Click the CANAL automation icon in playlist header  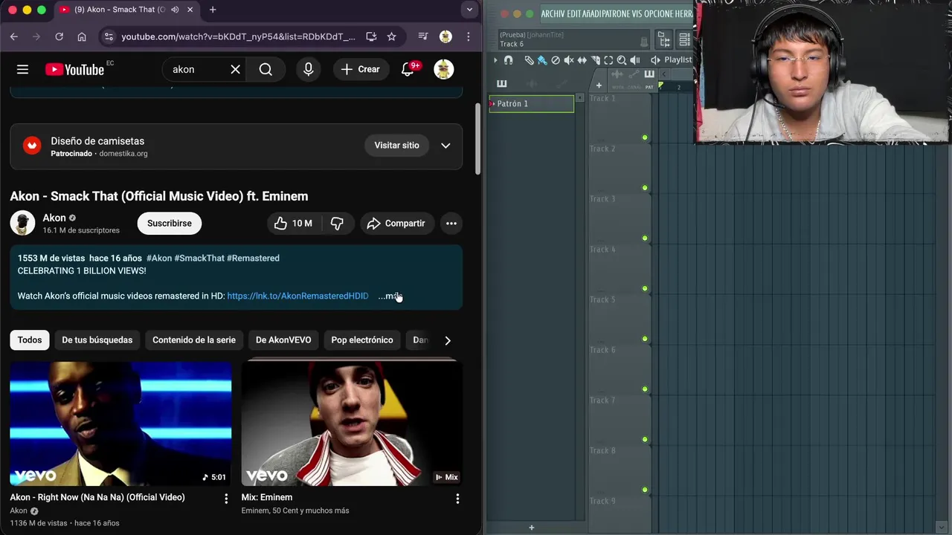pos(634,74)
